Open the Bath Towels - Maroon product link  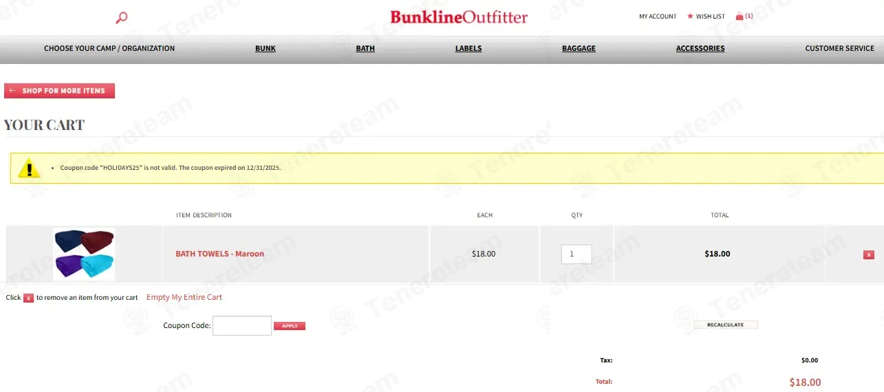(220, 254)
